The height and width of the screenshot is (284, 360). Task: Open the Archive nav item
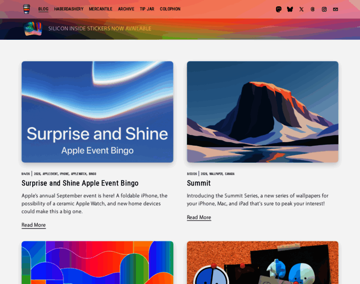(126, 9)
